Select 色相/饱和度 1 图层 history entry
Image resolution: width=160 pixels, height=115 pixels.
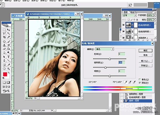coord(137,97)
